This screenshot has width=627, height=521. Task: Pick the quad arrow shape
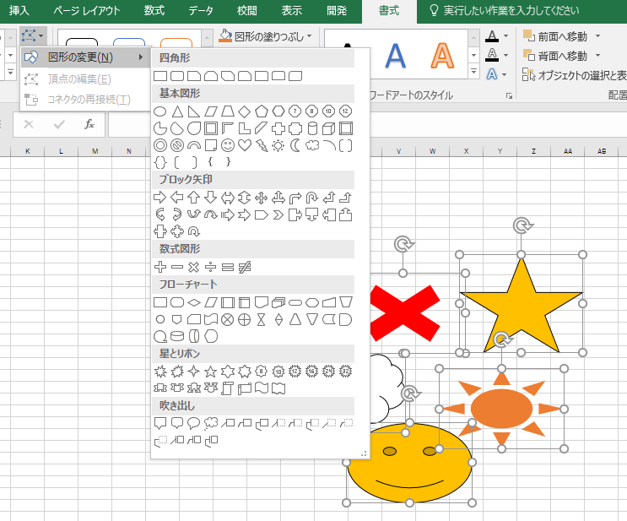(x=261, y=198)
